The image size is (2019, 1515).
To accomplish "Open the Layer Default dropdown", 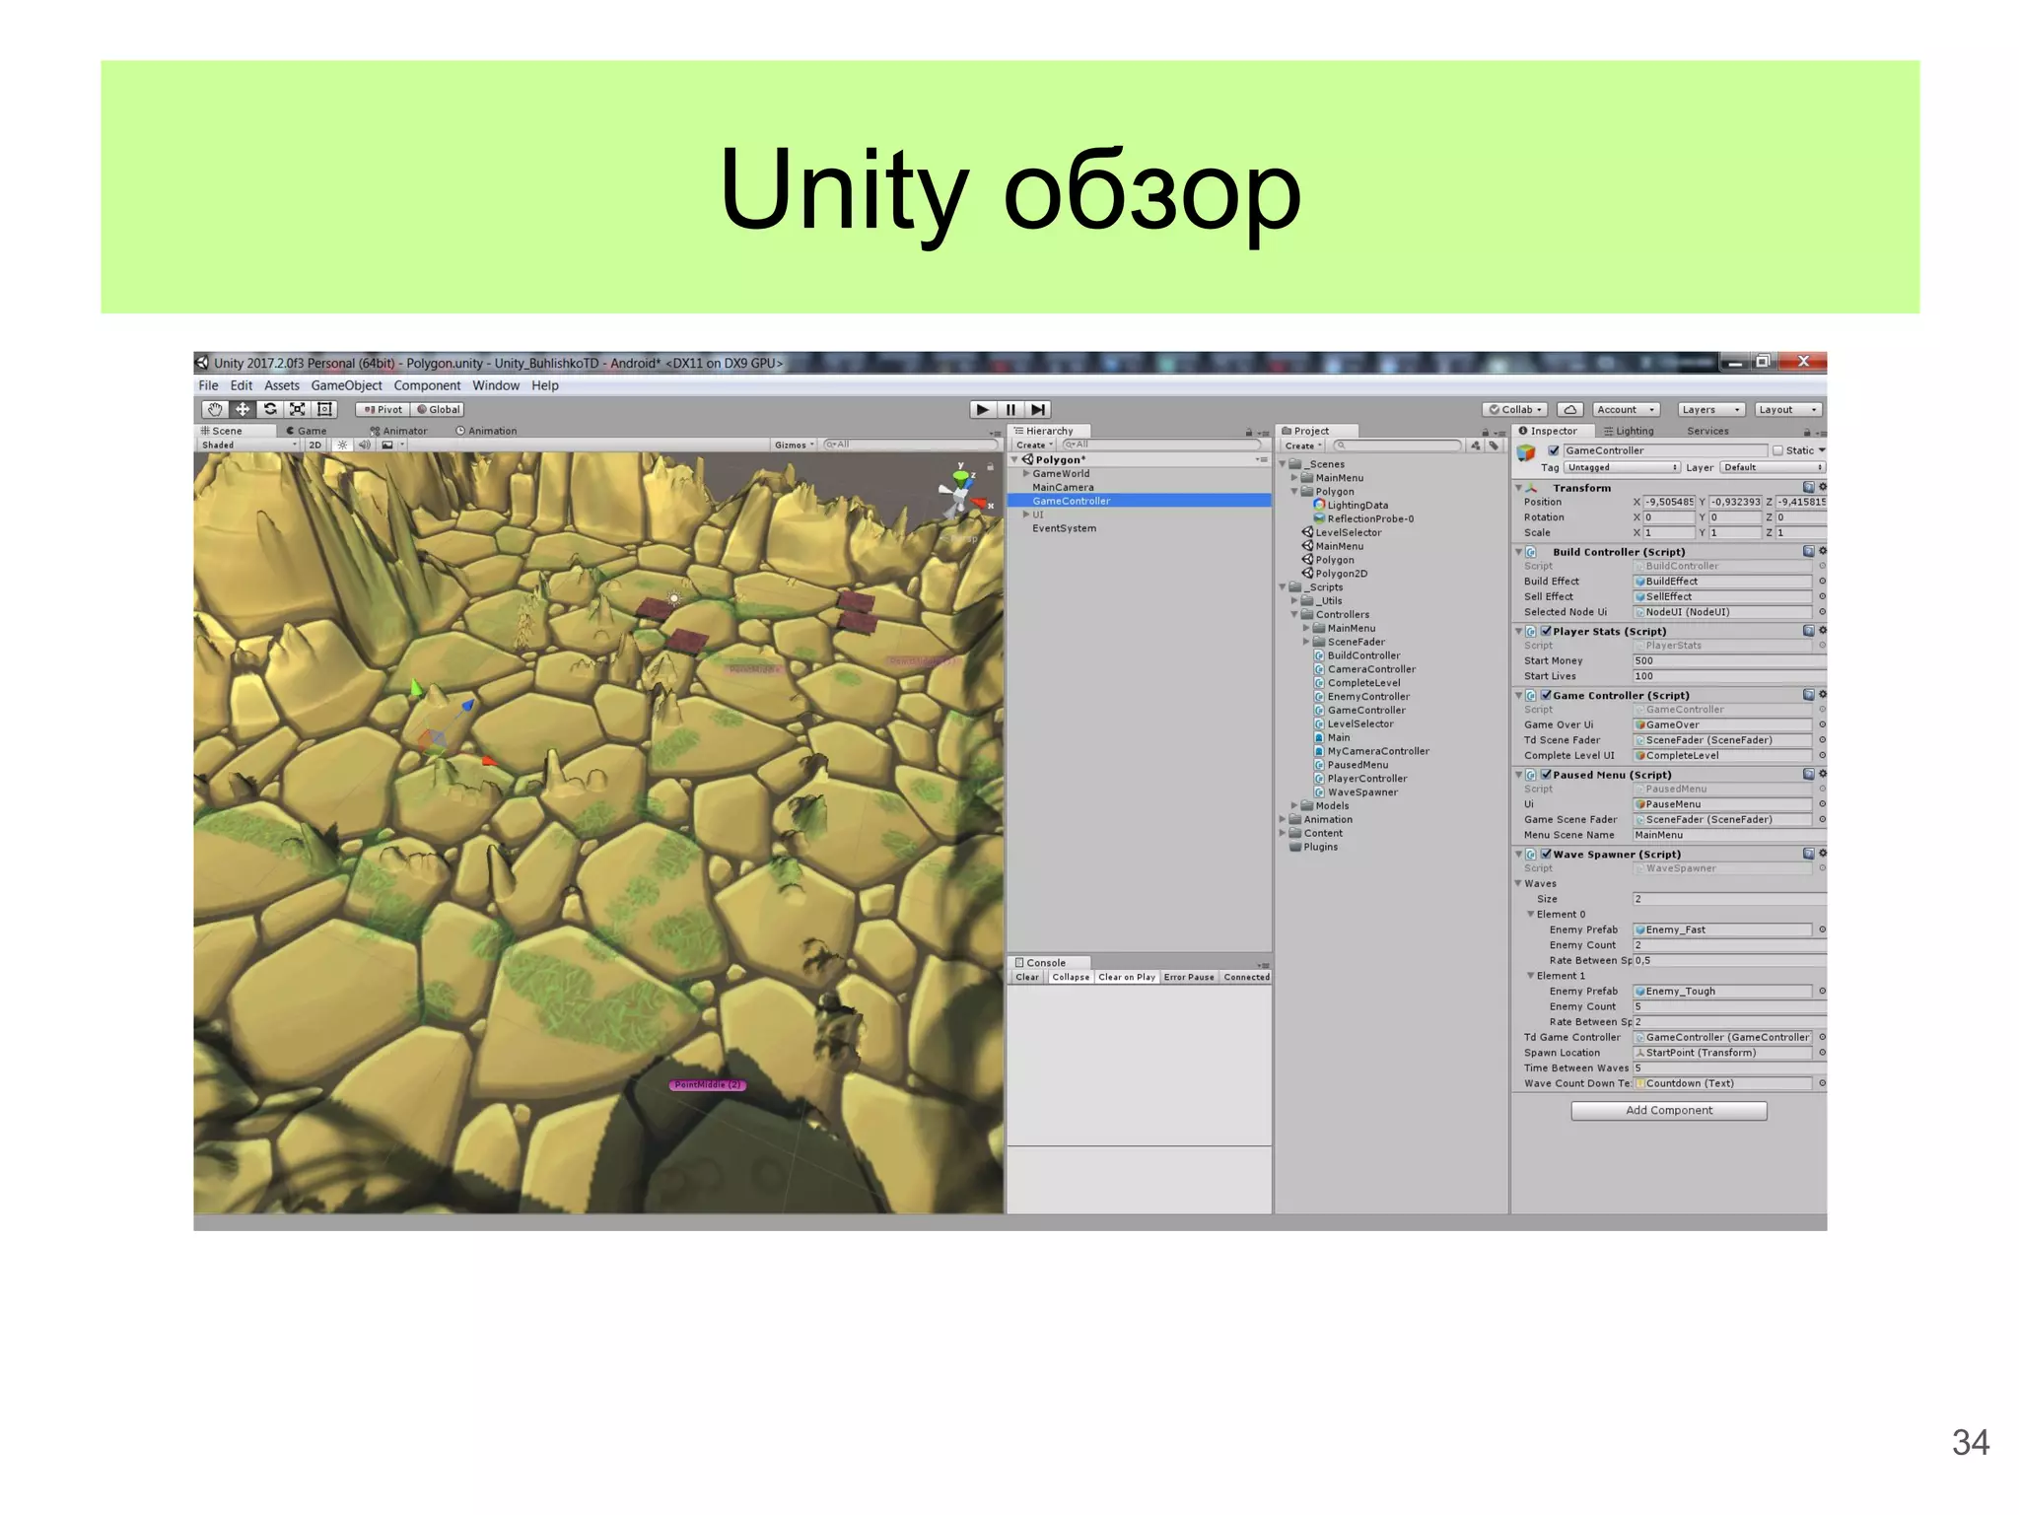I will pyautogui.click(x=1772, y=467).
